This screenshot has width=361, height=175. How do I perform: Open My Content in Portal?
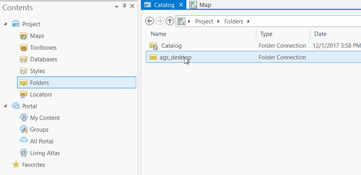point(23,118)
